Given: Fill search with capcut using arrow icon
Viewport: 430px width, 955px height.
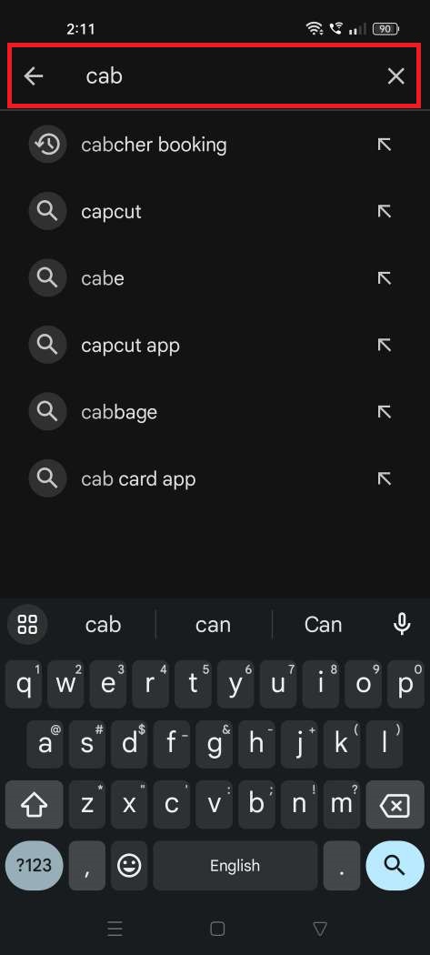Looking at the screenshot, I should coord(384,211).
